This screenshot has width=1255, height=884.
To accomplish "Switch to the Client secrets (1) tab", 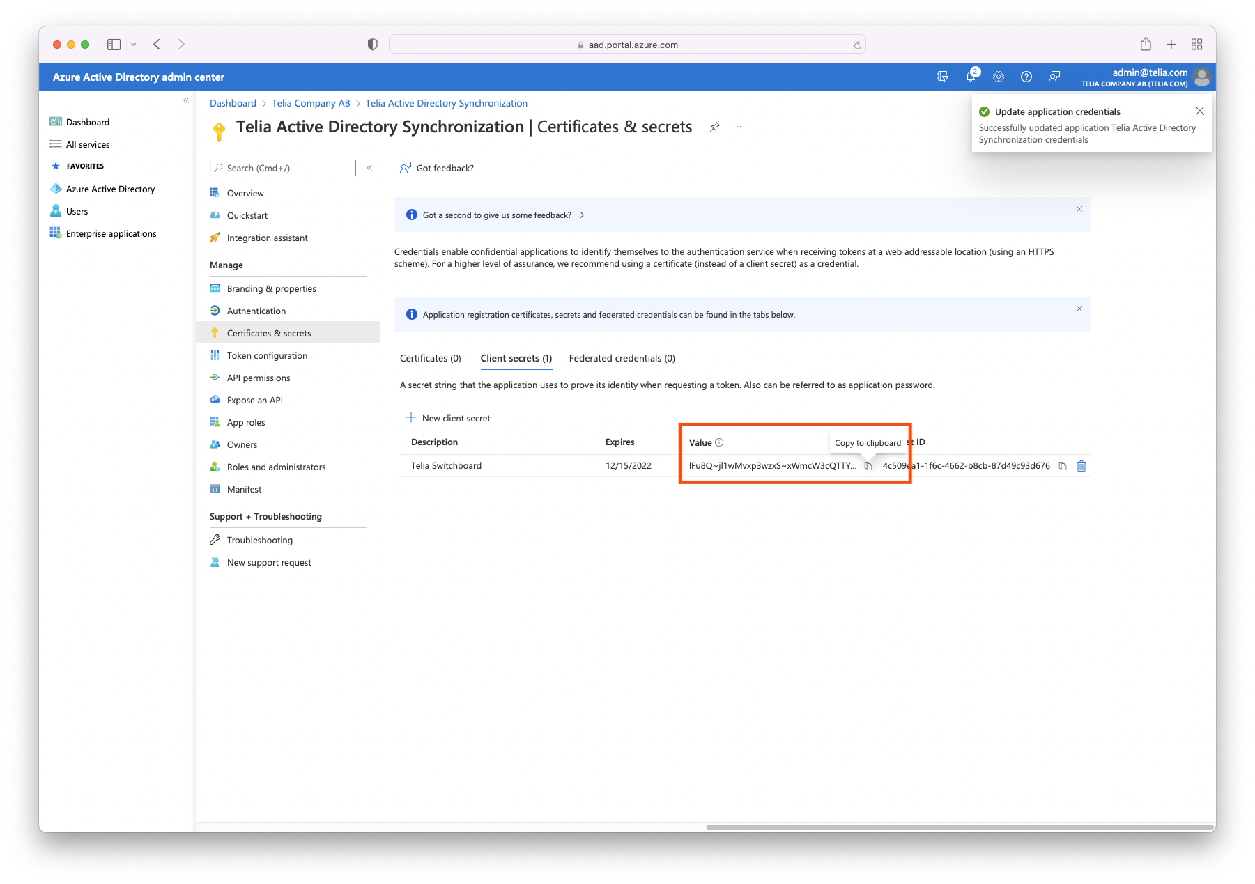I will [516, 358].
